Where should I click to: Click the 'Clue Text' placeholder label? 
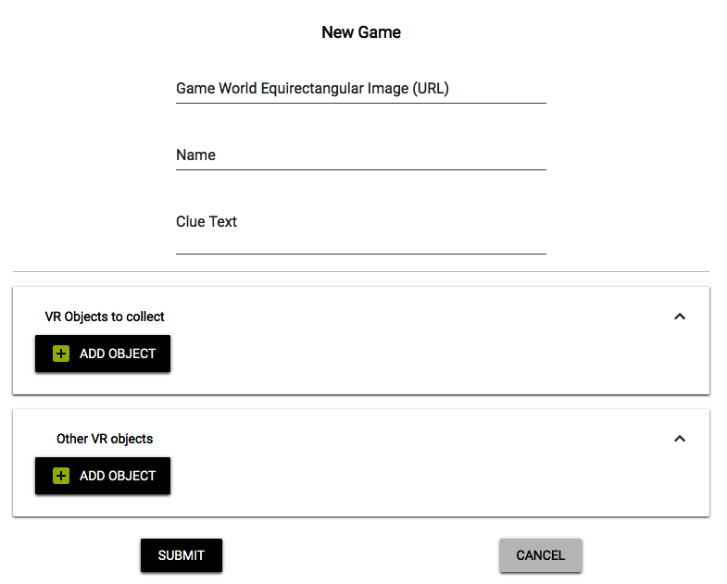(x=207, y=222)
